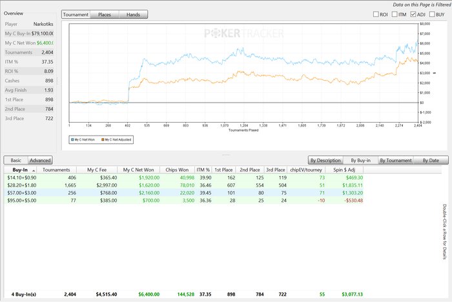
Task: Group report By Date
Action: (429, 160)
